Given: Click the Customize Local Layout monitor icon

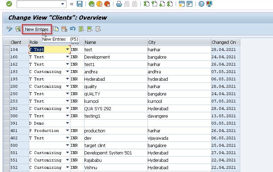Looking at the screenshot, I should pos(209,4).
